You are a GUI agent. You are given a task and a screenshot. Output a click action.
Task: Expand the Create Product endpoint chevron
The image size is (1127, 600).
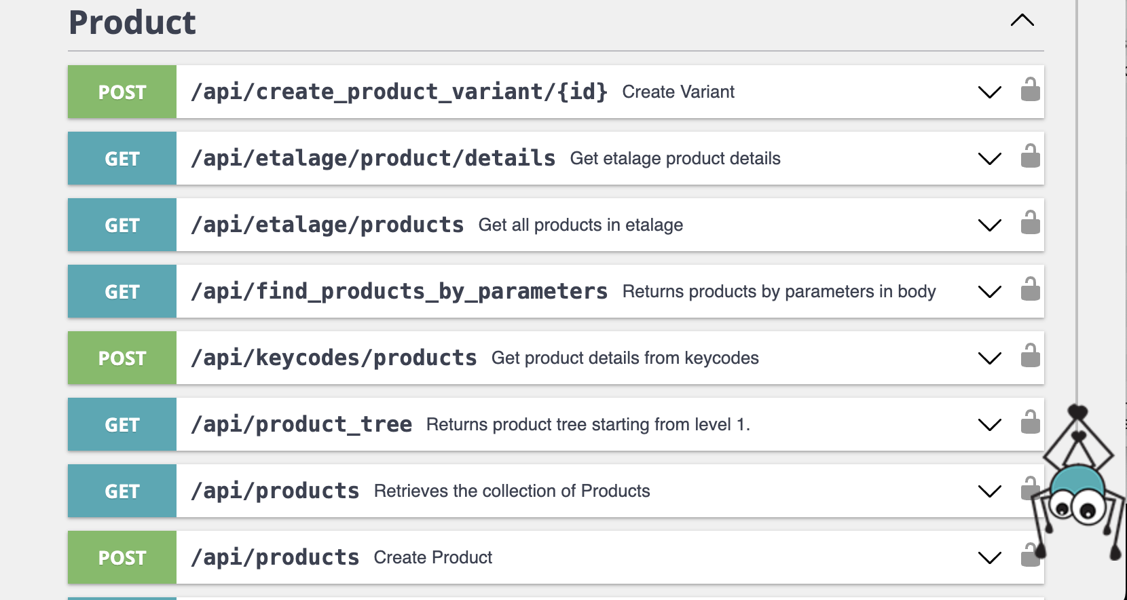coord(989,558)
